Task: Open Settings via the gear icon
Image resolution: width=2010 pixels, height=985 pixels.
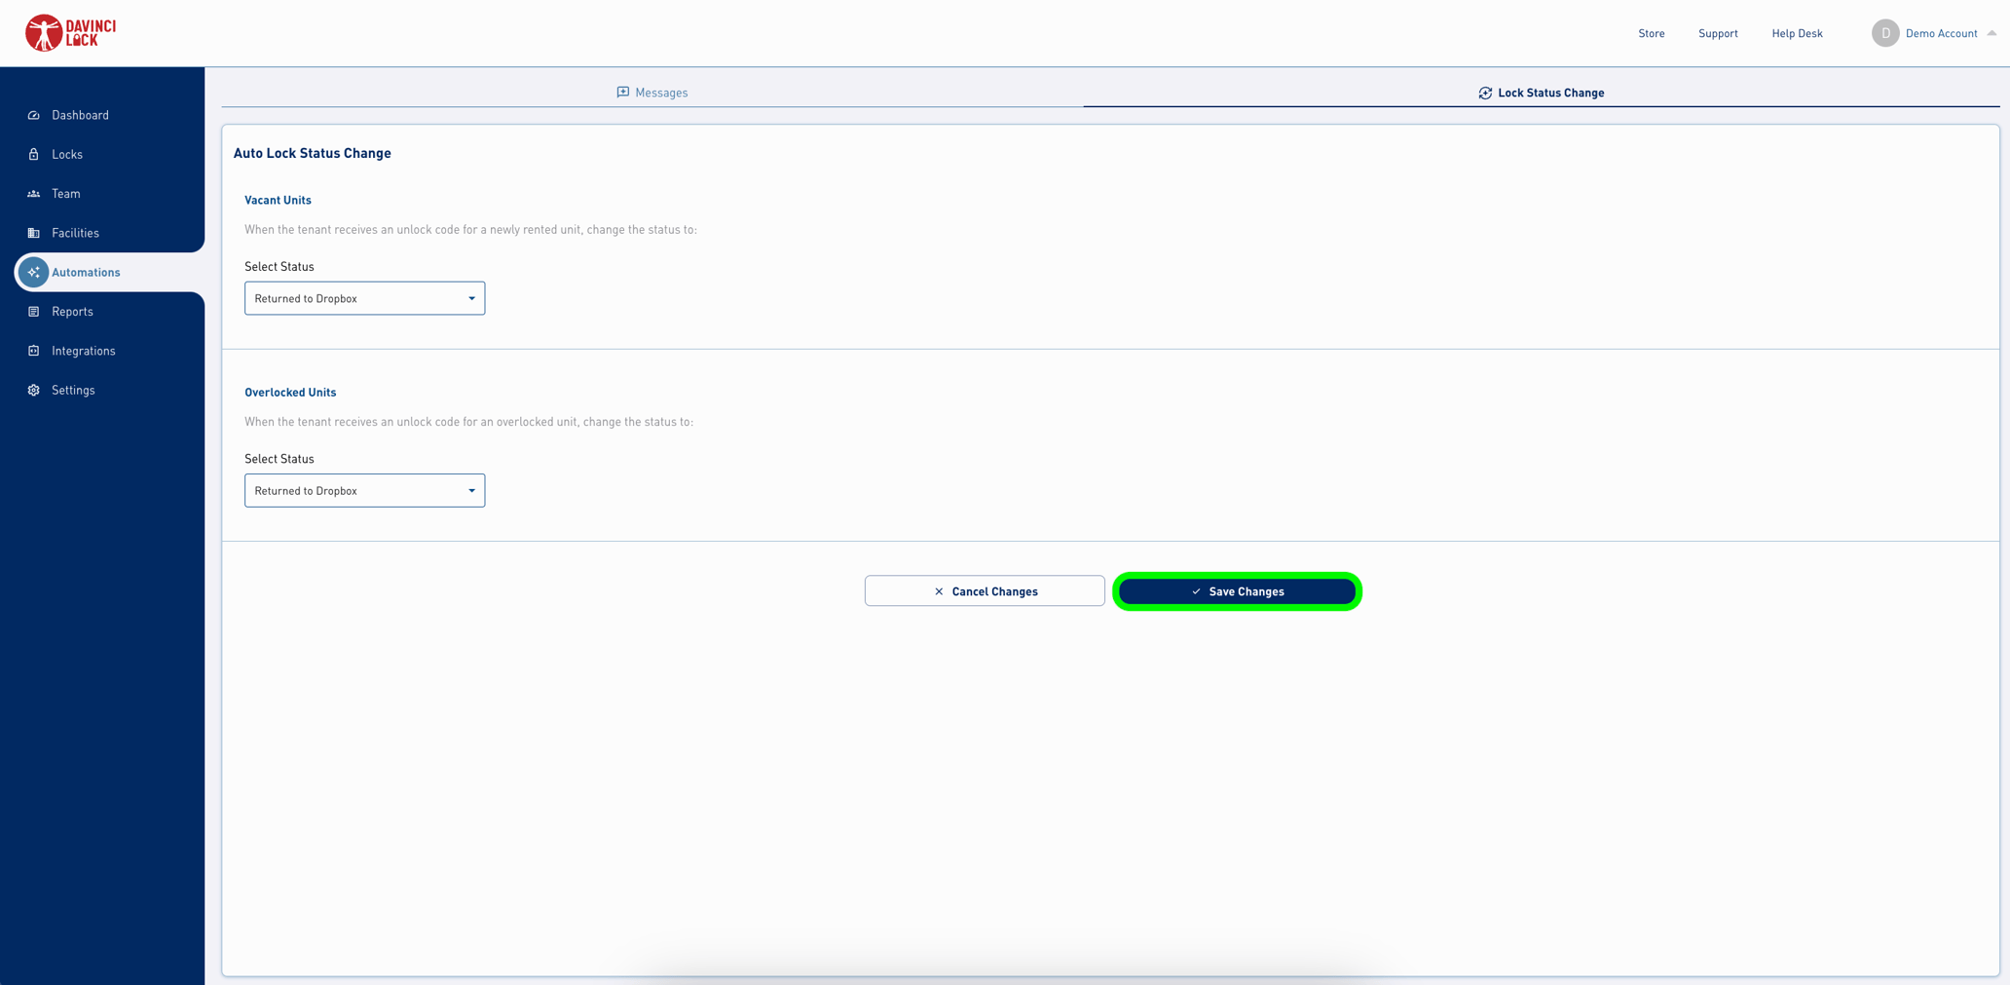Action: pos(33,390)
